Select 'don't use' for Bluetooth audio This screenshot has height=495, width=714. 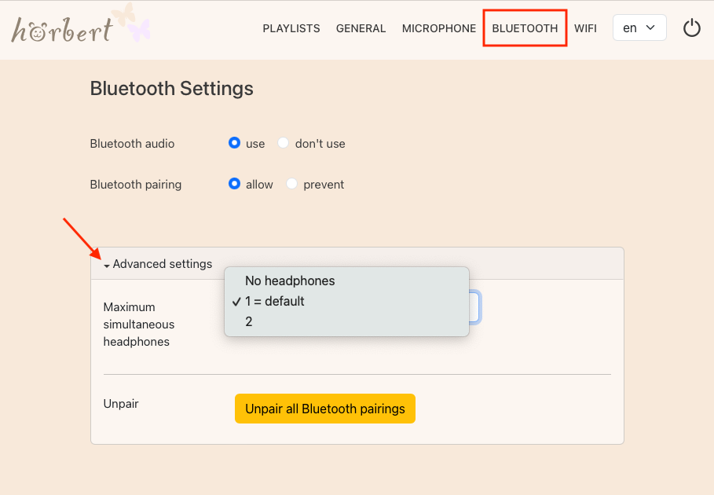tap(284, 143)
